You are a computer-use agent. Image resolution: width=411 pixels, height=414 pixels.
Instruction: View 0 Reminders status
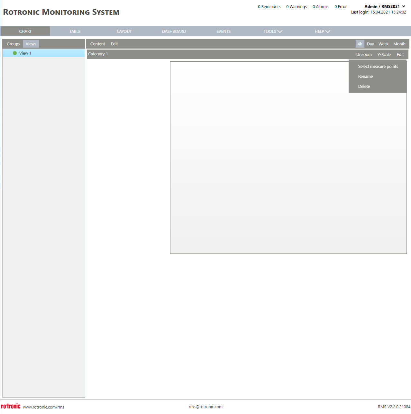269,6
